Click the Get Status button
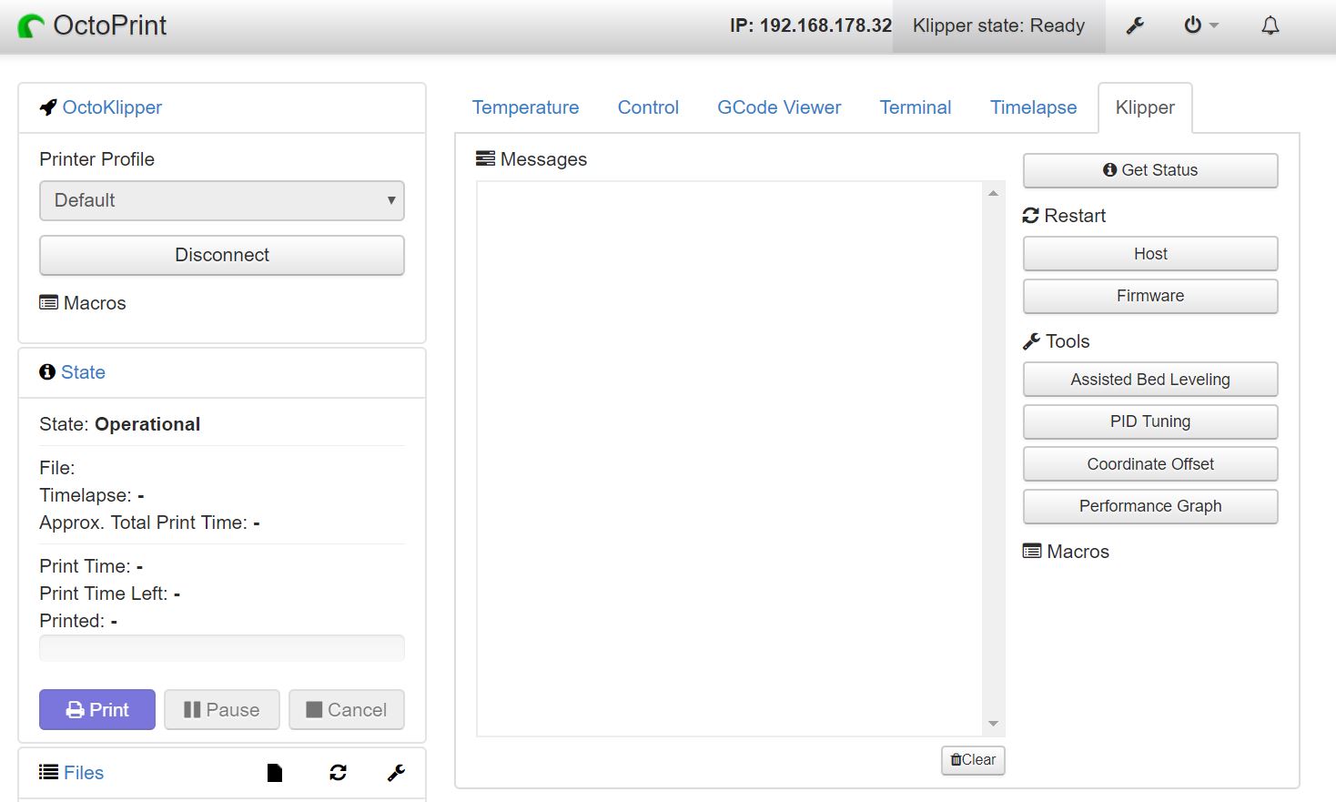This screenshot has width=1336, height=802. pos(1150,170)
